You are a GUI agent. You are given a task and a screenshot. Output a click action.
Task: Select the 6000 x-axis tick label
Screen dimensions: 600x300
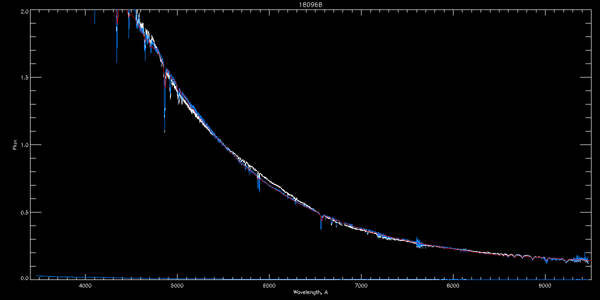tap(269, 285)
